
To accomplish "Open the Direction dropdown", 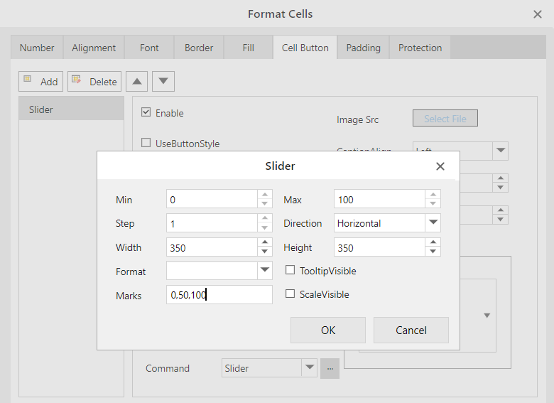I will point(433,223).
